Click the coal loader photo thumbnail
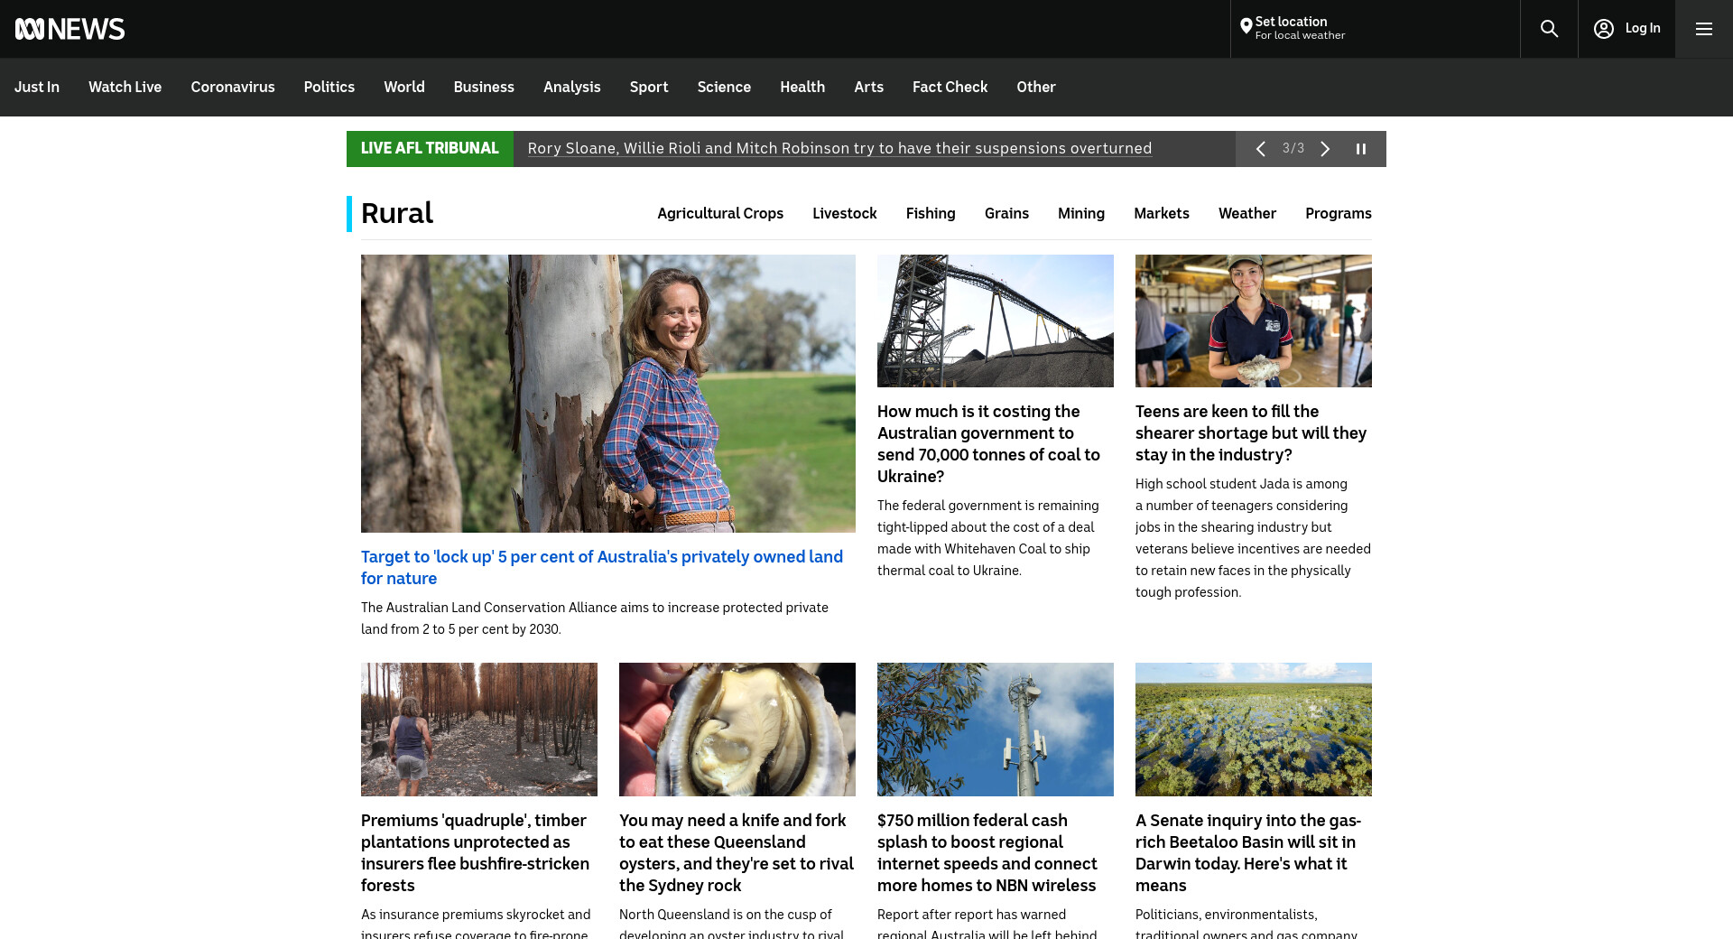The width and height of the screenshot is (1733, 939). [995, 321]
